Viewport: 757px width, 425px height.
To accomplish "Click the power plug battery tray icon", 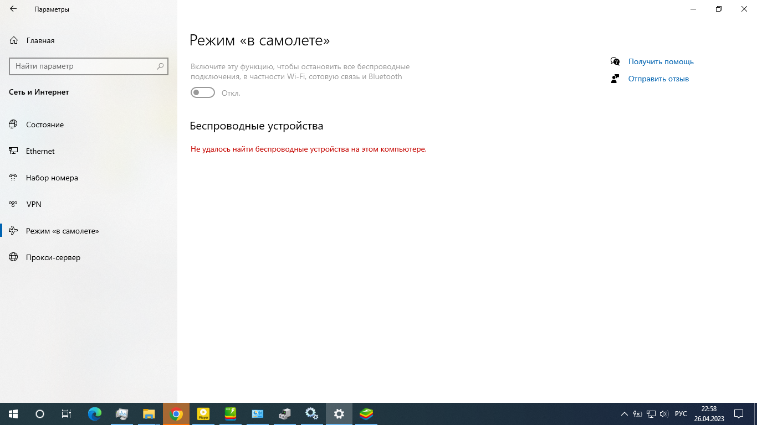I will 638,414.
